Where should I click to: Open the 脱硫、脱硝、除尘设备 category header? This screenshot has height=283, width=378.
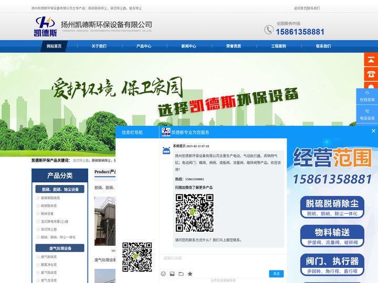click(x=60, y=189)
